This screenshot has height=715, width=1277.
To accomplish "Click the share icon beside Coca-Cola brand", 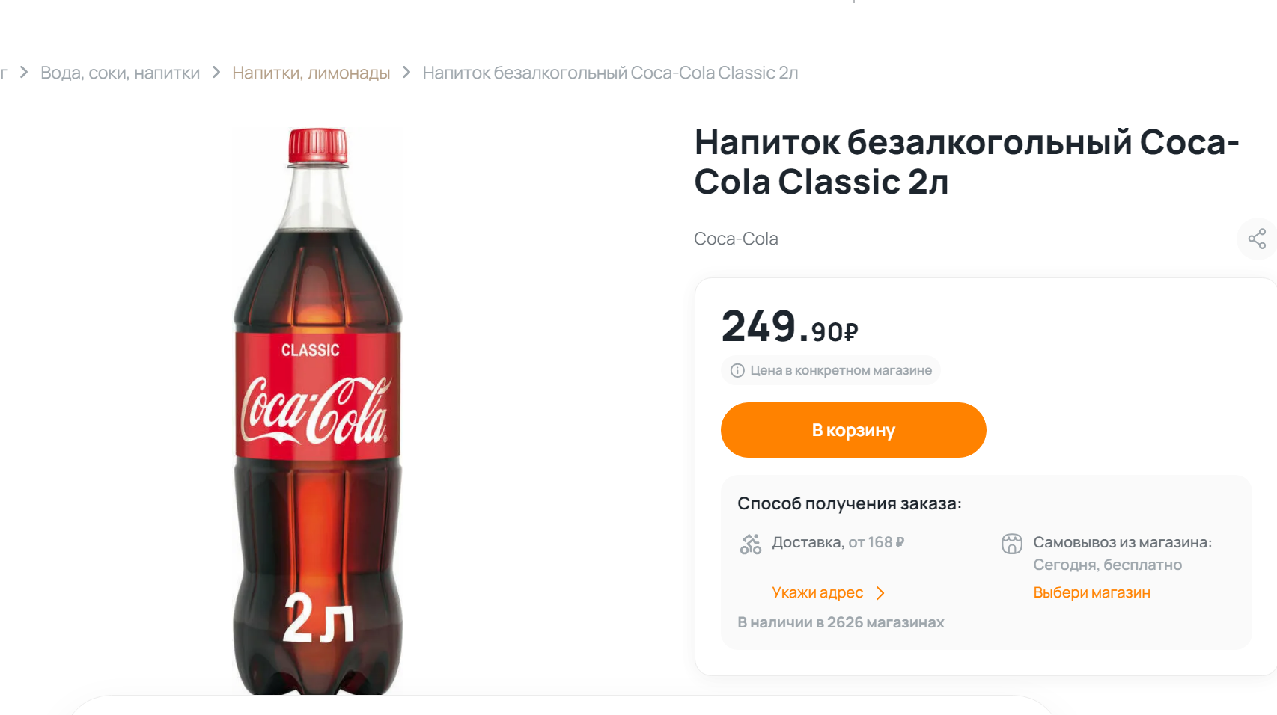I will click(1257, 239).
